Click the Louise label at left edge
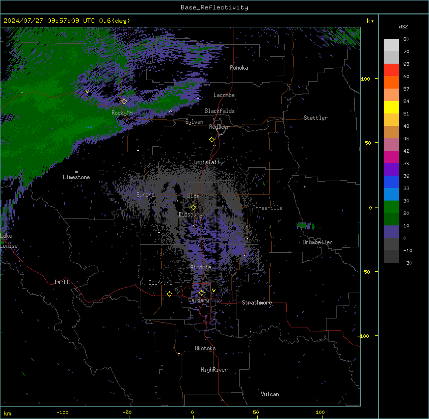Screen dimensions: 429x419 pos(9,246)
